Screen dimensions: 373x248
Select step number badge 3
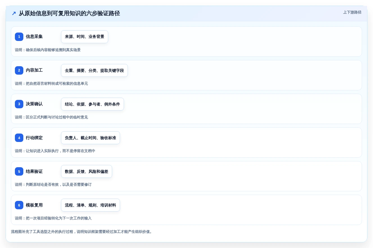pos(19,104)
